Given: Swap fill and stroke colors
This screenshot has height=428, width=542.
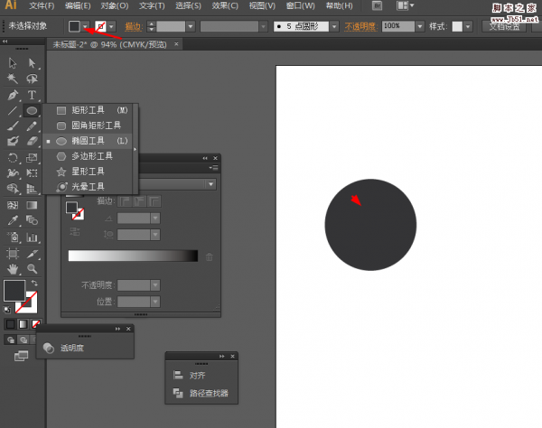Looking at the screenshot, I should [x=35, y=283].
